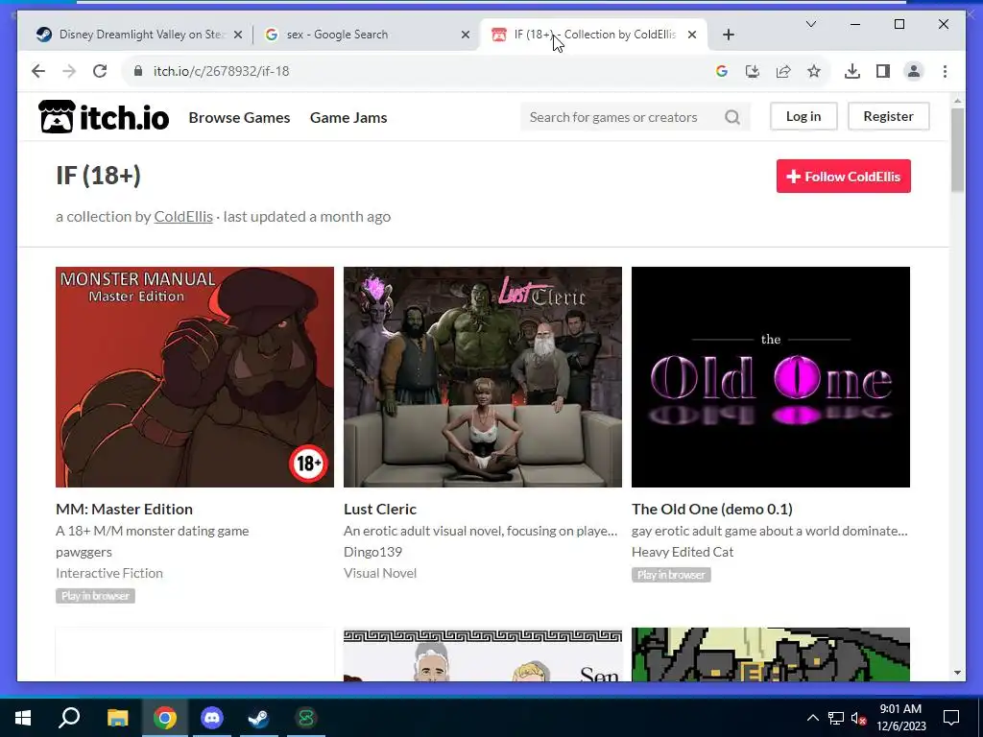Open Windows taskbar search
This screenshot has width=983, height=737.
[69, 718]
